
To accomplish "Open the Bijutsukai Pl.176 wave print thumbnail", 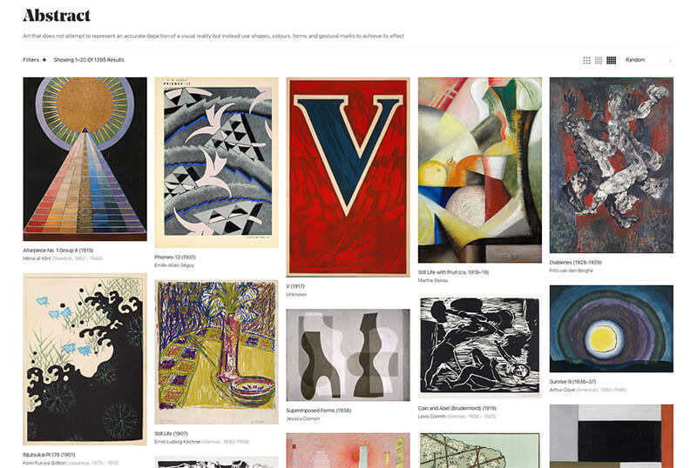I will (85, 358).
